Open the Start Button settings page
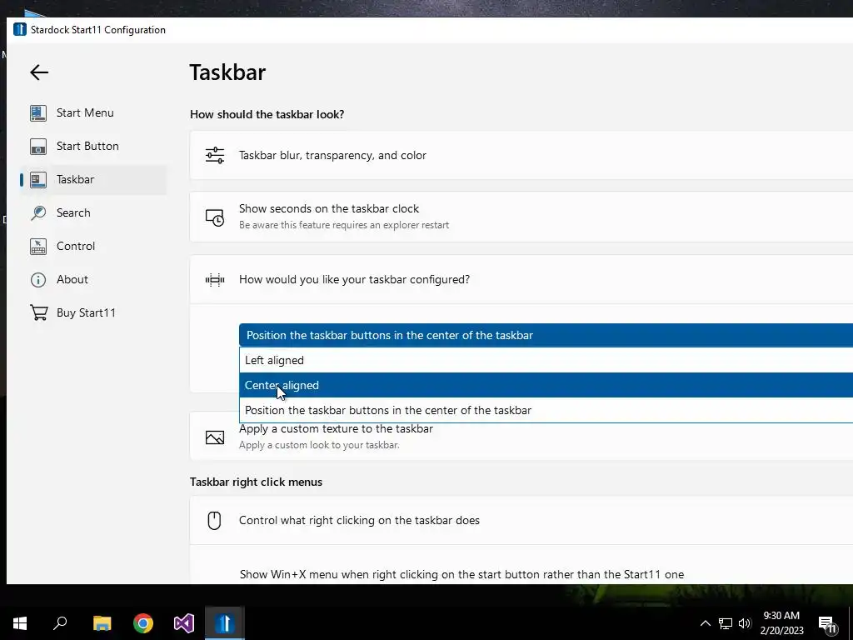This screenshot has width=853, height=640. 93,147
